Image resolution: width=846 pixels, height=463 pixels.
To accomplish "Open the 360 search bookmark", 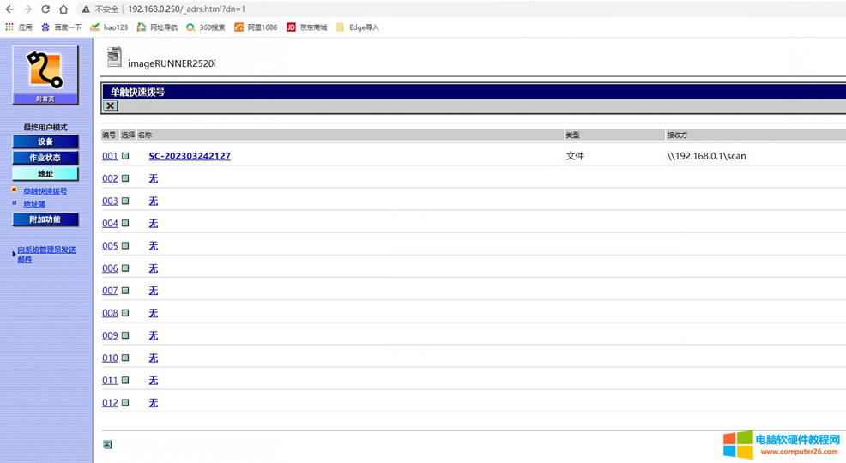I will click(x=206, y=27).
